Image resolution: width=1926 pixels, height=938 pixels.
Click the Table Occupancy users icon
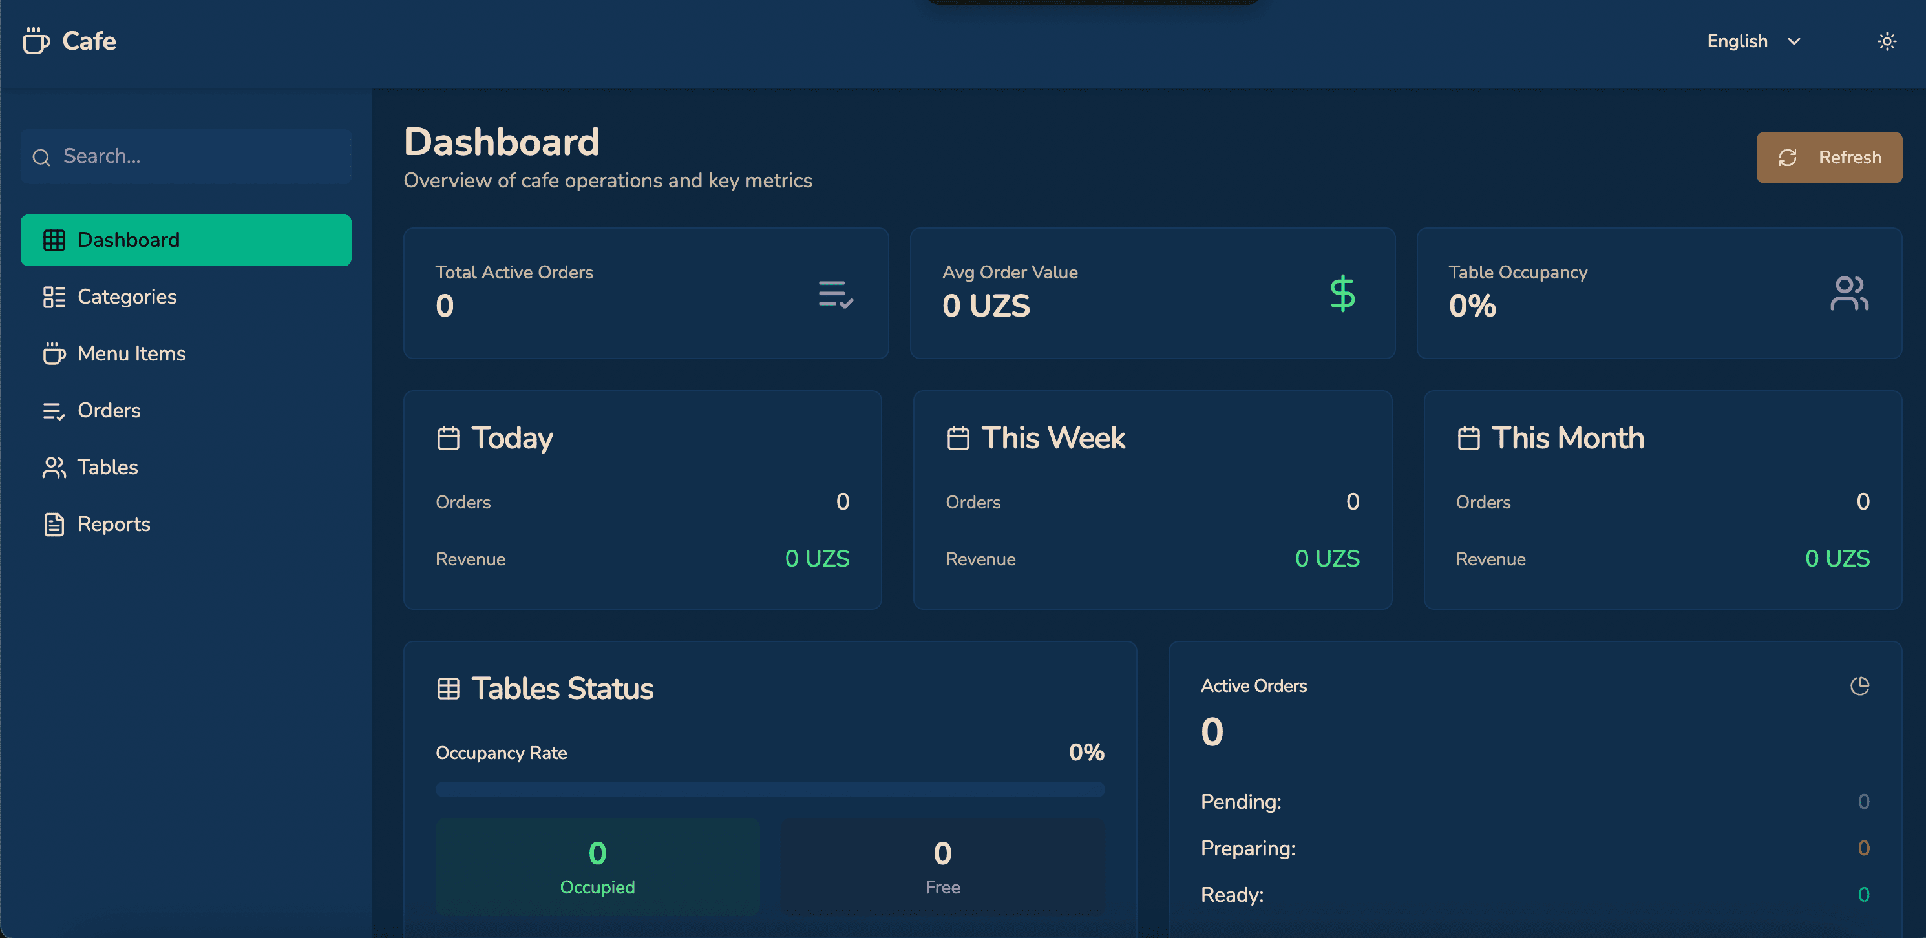1849,293
